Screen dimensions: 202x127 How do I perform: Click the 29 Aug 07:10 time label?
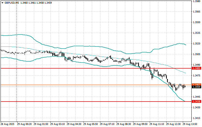107,124
